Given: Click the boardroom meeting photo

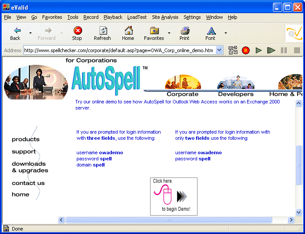Looking at the screenshot, I should [36, 82].
